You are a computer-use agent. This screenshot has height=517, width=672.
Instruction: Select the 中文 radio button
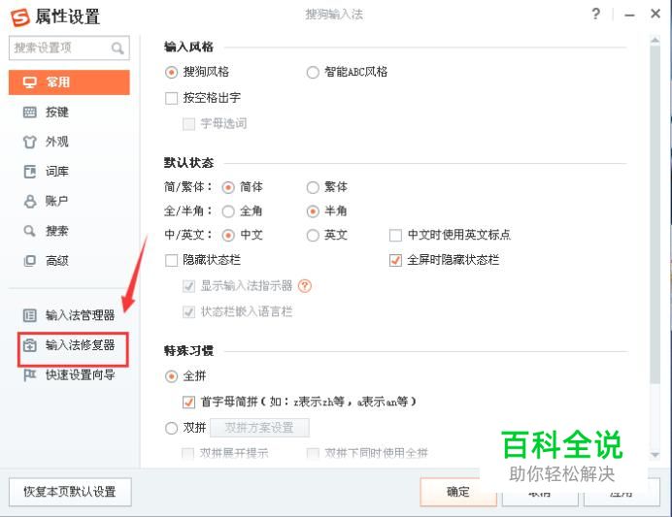(x=228, y=236)
